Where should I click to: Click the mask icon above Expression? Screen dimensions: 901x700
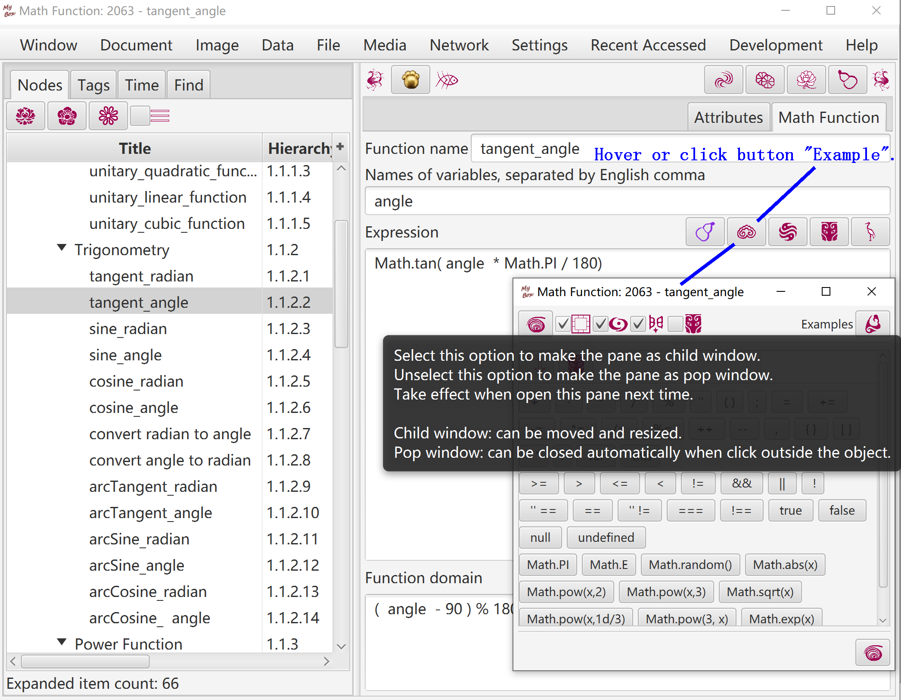pos(829,232)
